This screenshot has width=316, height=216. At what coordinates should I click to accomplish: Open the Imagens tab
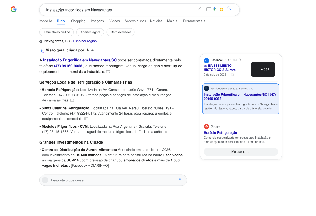[x=97, y=21]
